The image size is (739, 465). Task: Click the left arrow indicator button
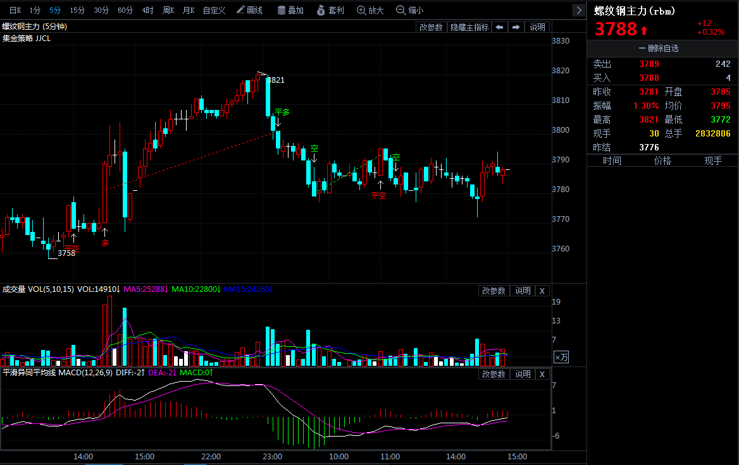click(x=500, y=27)
